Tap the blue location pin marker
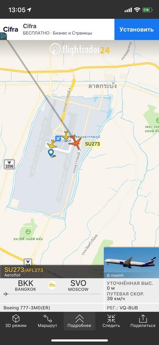The width and height of the screenshot is (159, 345). [51, 153]
